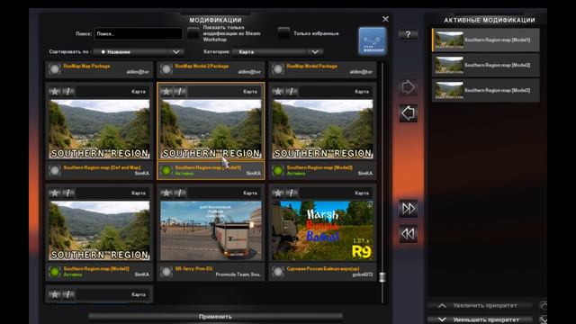Favorite the SR-ferry-Prm-EU mod with star
576x324 pixels.
166,193
